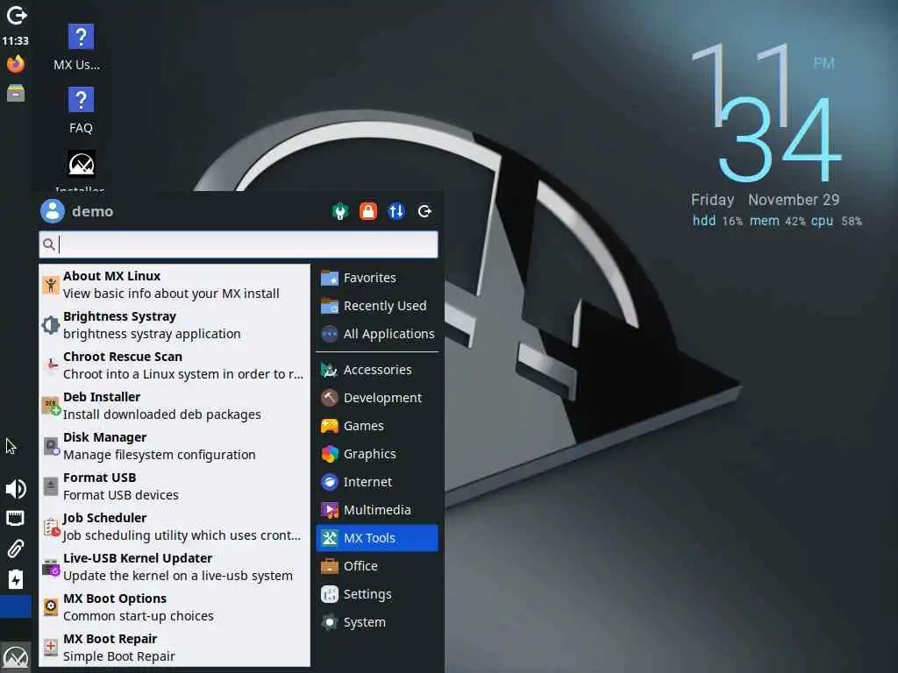Image resolution: width=898 pixels, height=673 pixels.
Task: Select the Multimedia category
Action: 377,511
